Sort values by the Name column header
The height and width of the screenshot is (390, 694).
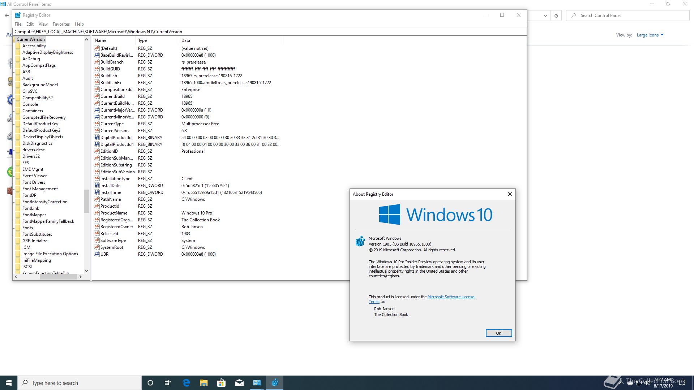[114, 40]
